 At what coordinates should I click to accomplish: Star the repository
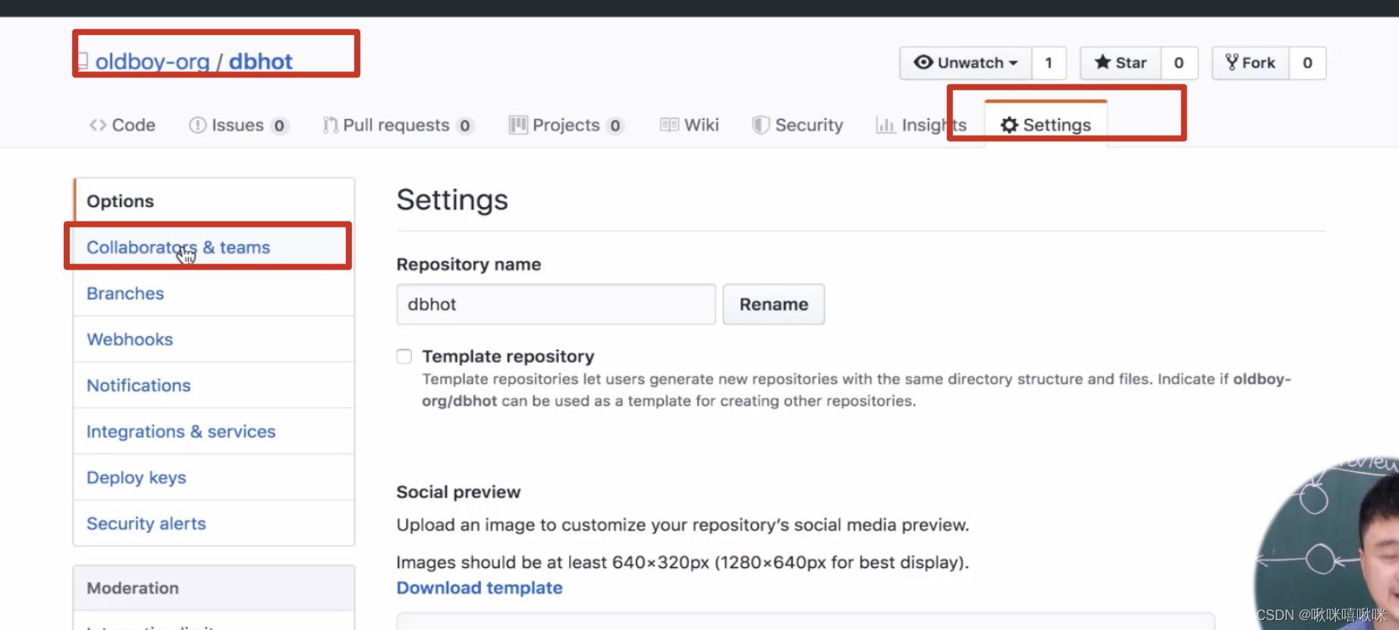coord(1121,63)
